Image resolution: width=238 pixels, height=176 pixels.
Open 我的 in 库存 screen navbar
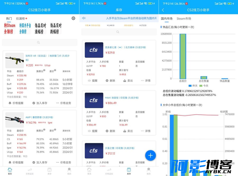pyautogui.click(x=149, y=171)
